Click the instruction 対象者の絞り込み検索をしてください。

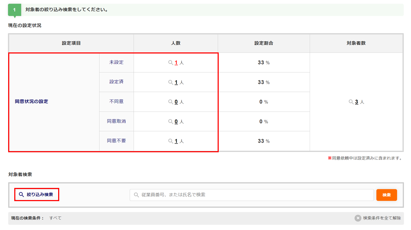pyautogui.click(x=67, y=10)
